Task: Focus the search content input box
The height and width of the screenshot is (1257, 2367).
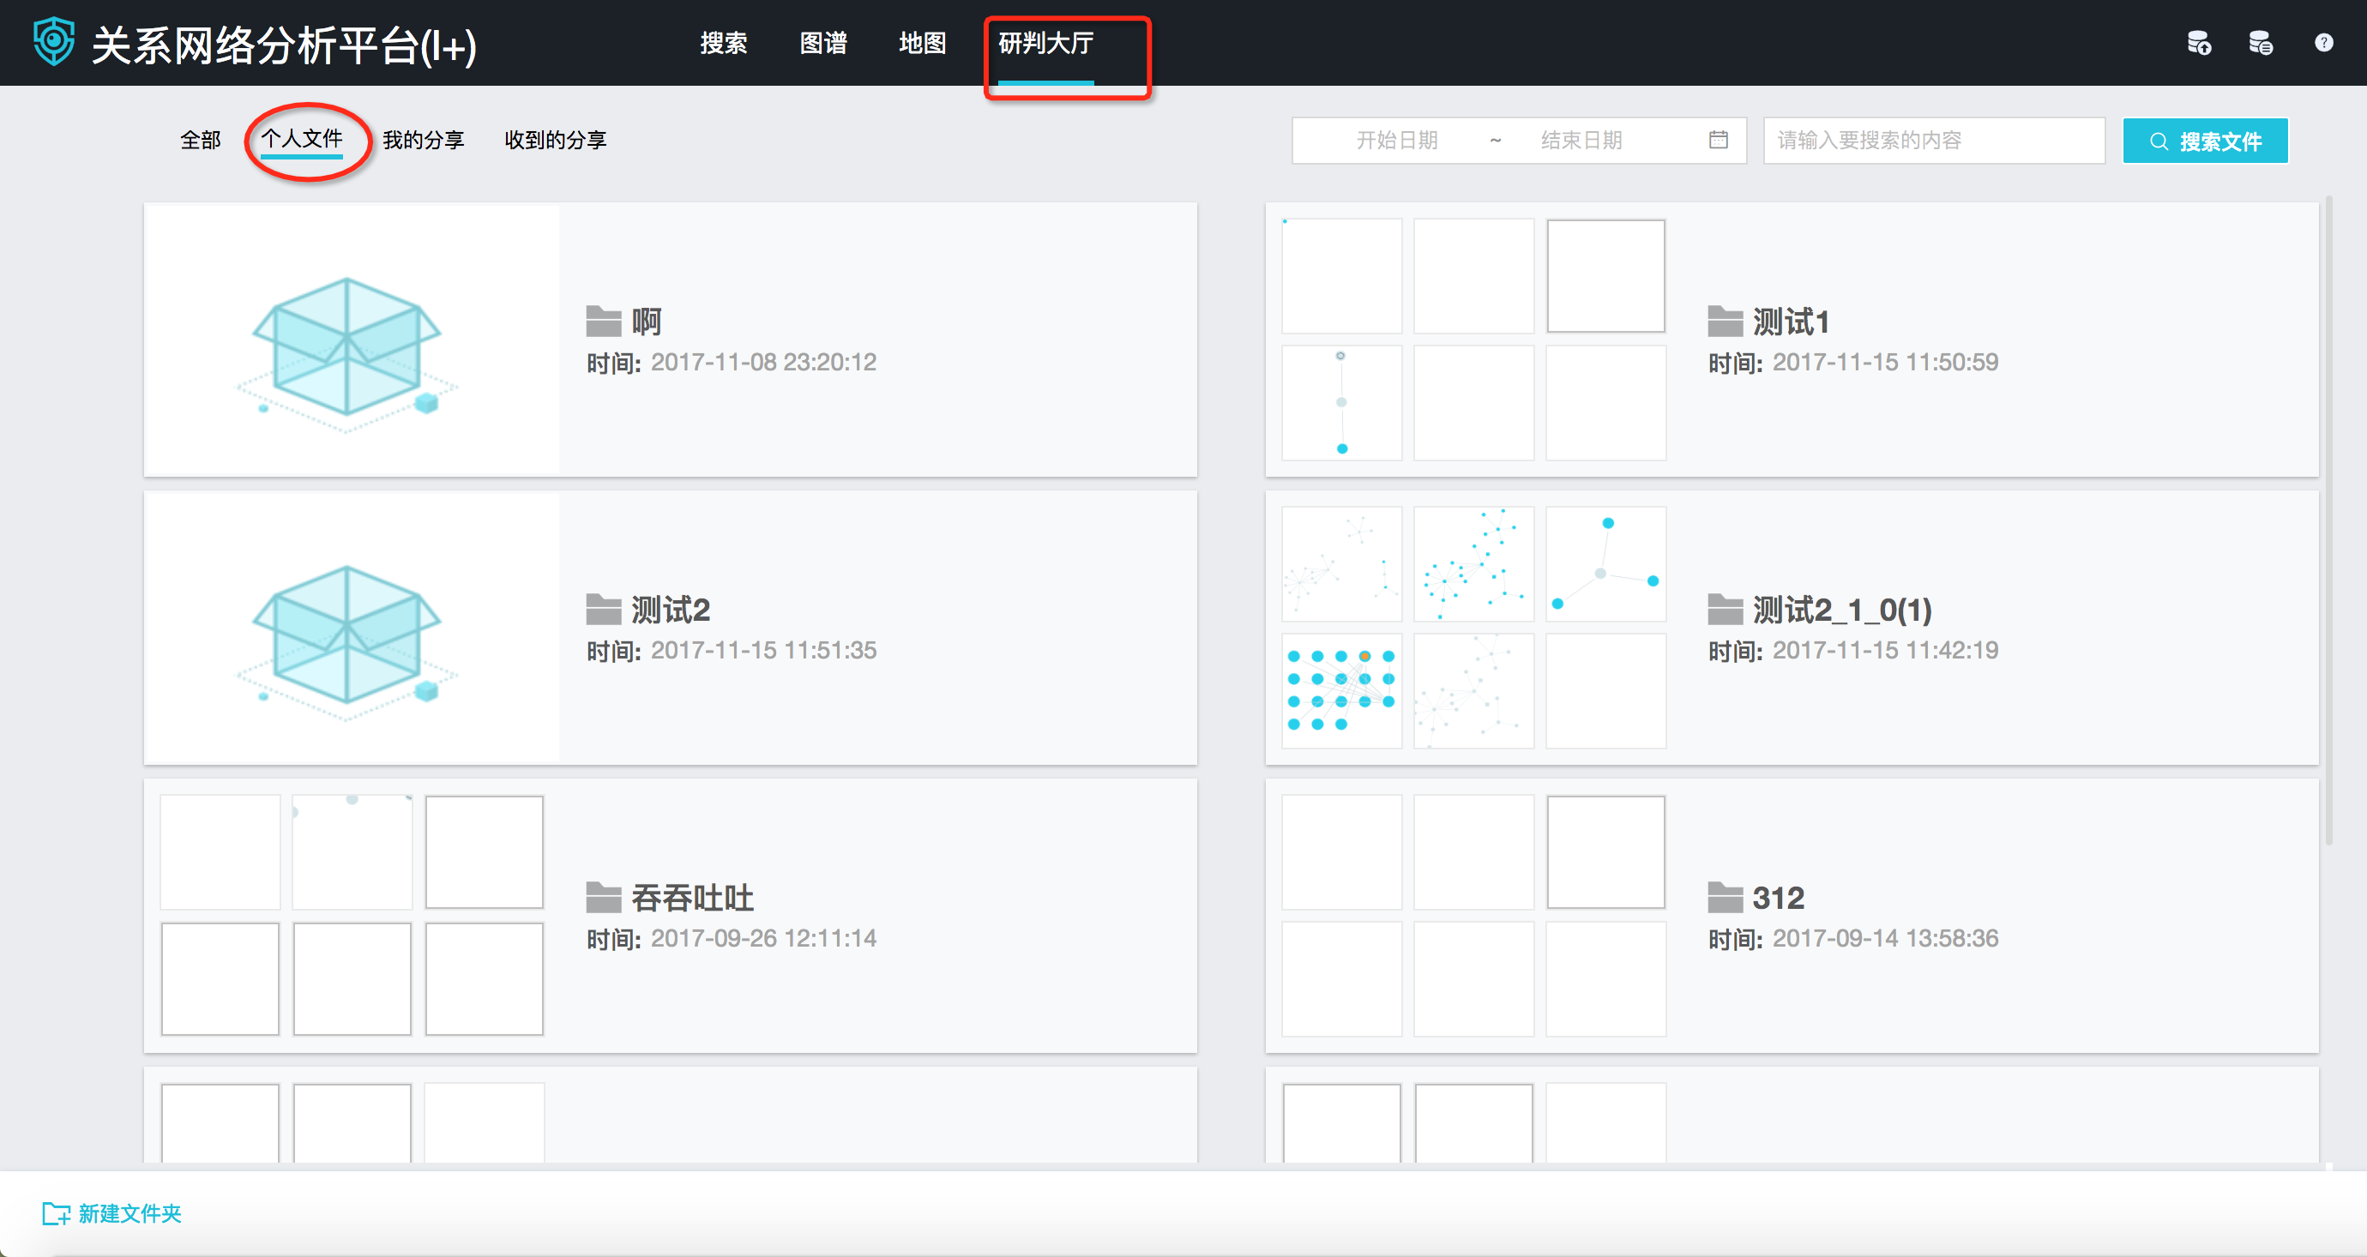Action: 1933,140
